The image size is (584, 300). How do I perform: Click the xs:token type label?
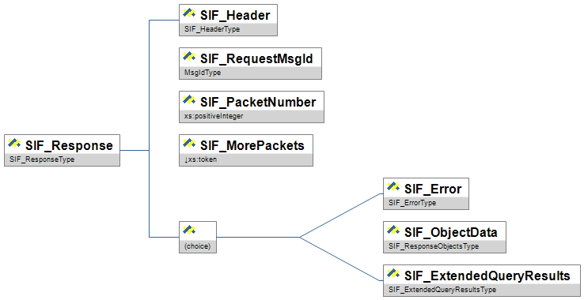click(201, 159)
